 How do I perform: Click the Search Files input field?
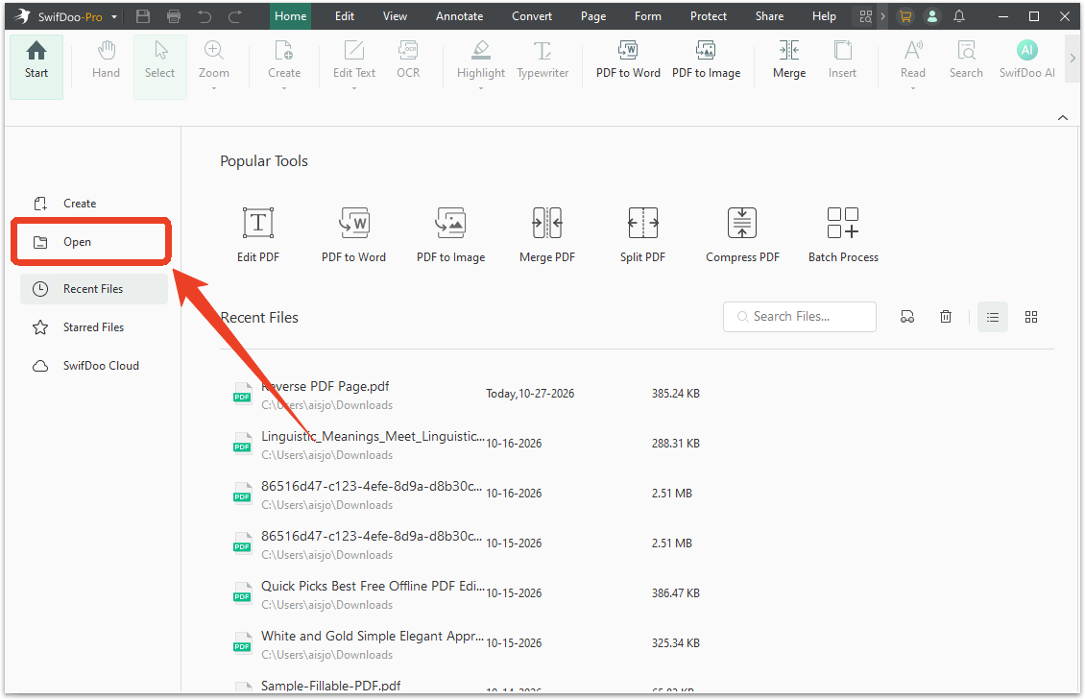click(x=800, y=317)
